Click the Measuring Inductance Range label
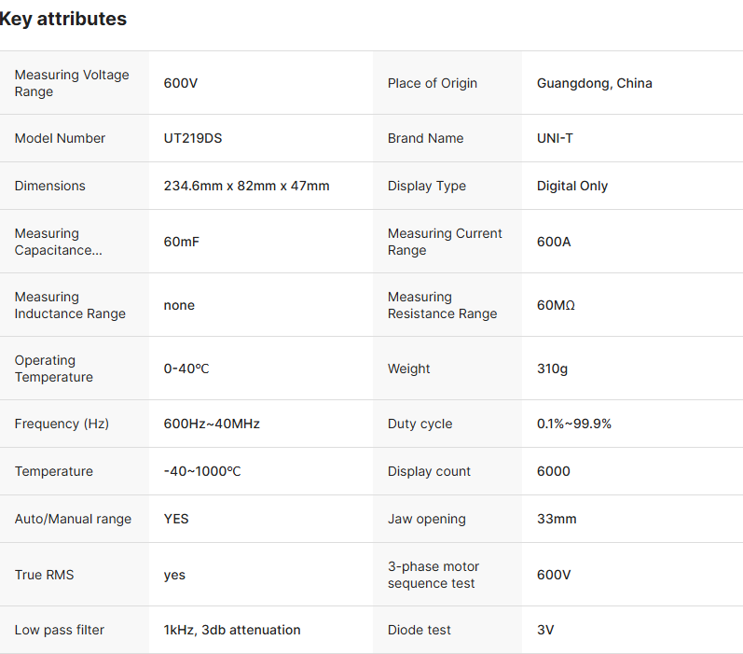The height and width of the screenshot is (654, 743). tap(70, 305)
